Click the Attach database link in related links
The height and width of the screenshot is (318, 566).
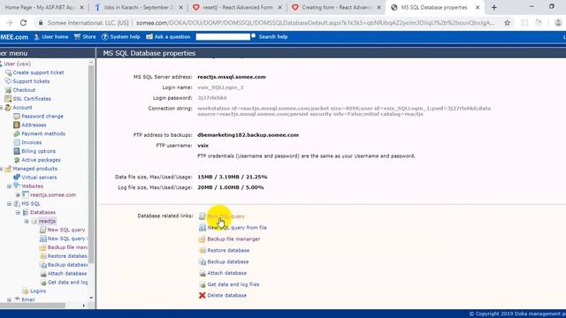coord(226,273)
